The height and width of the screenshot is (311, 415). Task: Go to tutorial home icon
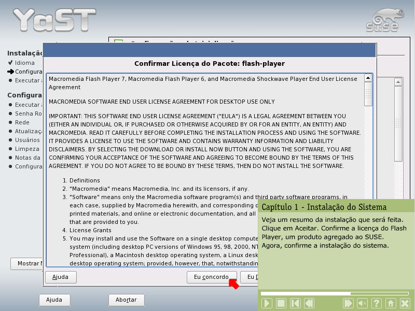(391, 303)
